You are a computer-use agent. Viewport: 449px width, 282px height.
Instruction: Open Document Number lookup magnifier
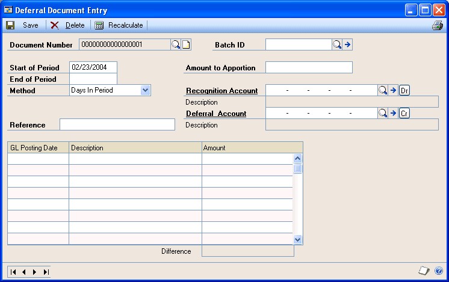coord(176,44)
